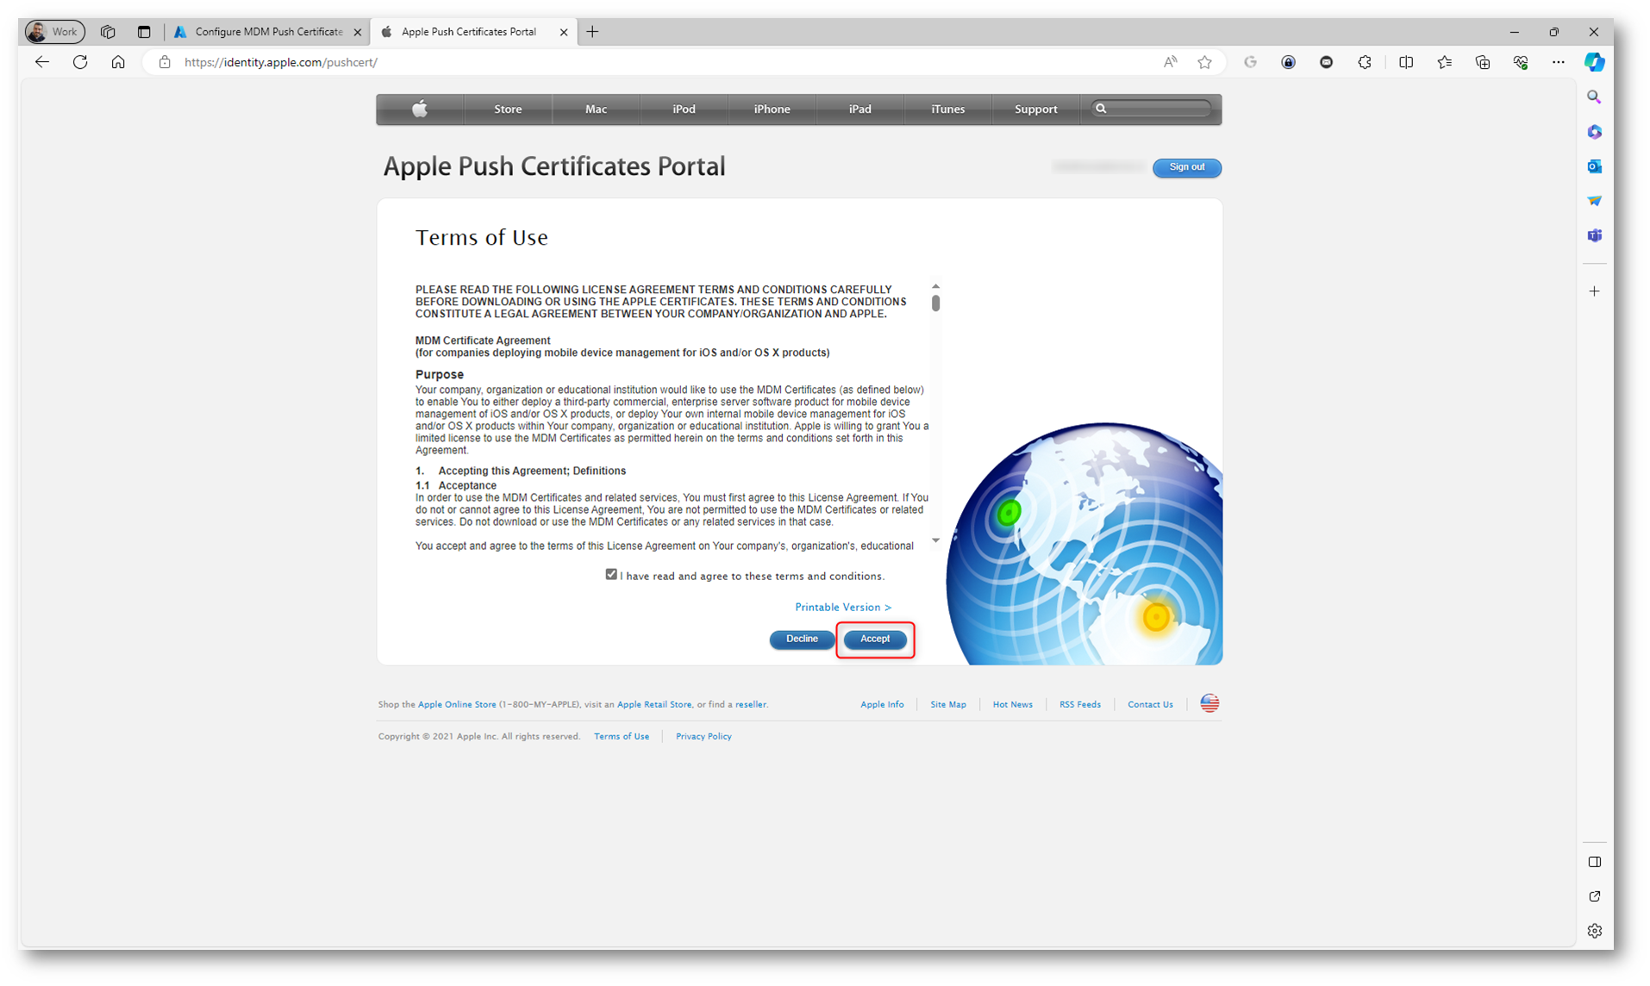Click the Apple site search field
Viewport: 1650px width, 986px height.
click(x=1151, y=109)
